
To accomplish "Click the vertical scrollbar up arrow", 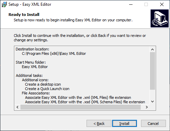I will tap(152, 49).
